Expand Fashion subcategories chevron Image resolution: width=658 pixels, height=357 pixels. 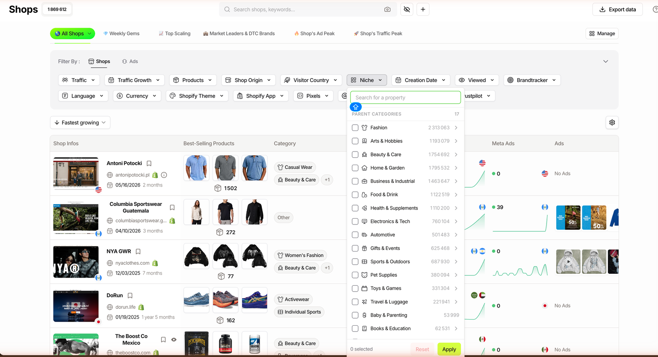(456, 128)
